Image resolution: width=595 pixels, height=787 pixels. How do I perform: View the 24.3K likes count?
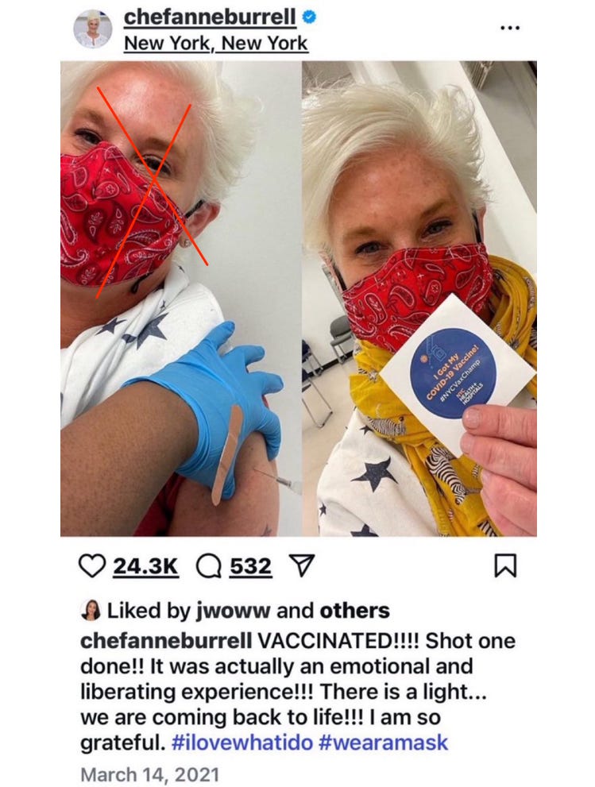point(145,566)
